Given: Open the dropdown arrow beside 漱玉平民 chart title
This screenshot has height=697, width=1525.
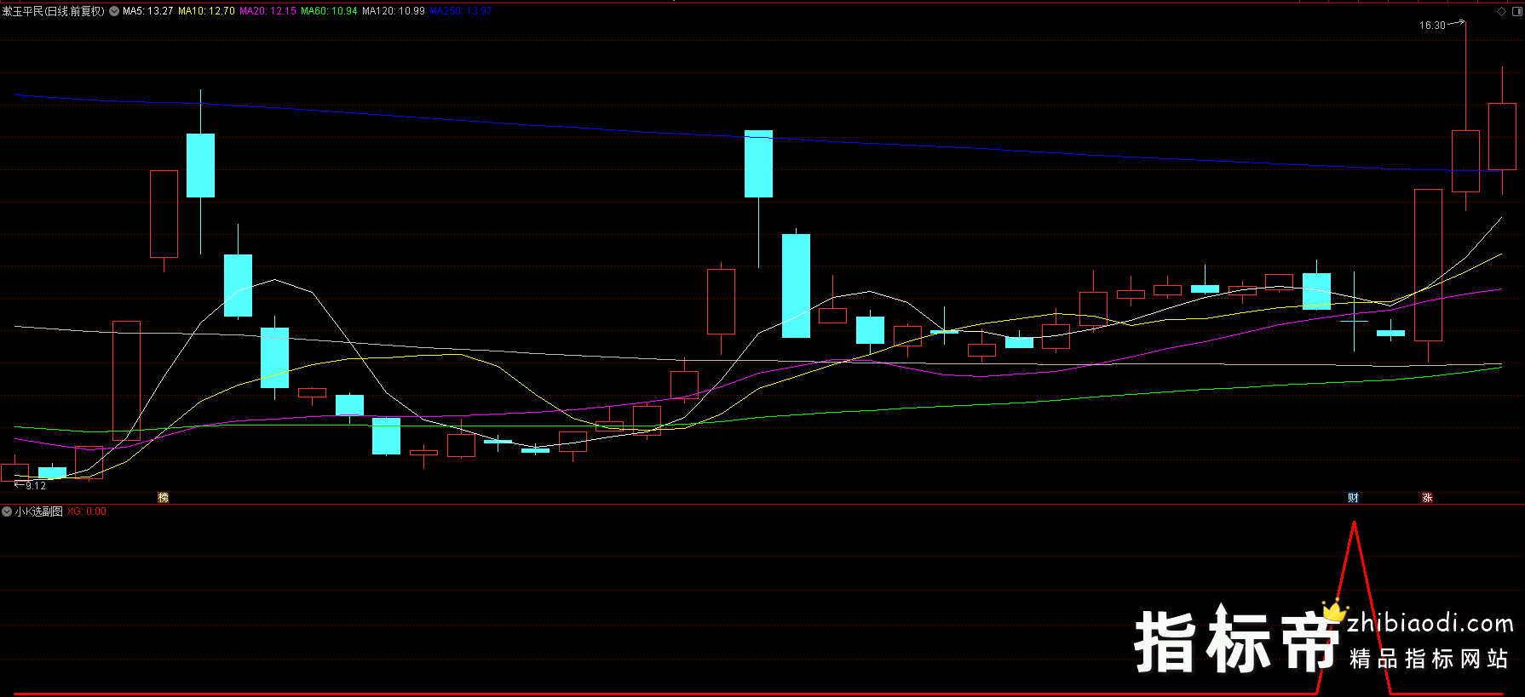Looking at the screenshot, I should (114, 11).
